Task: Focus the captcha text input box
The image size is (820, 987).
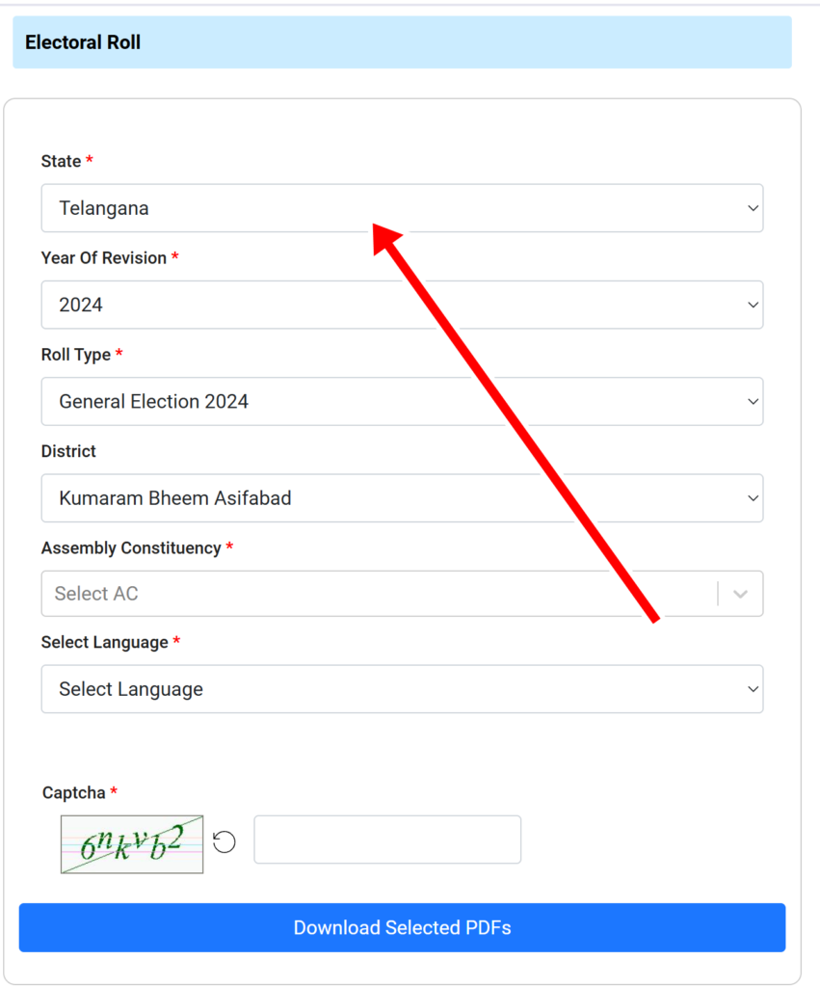Action: tap(387, 840)
